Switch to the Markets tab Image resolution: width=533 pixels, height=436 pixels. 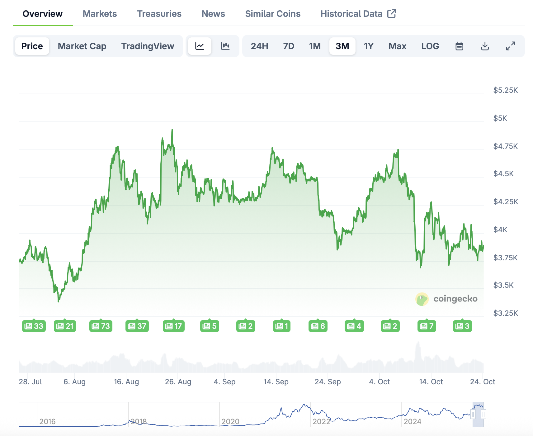click(x=100, y=14)
